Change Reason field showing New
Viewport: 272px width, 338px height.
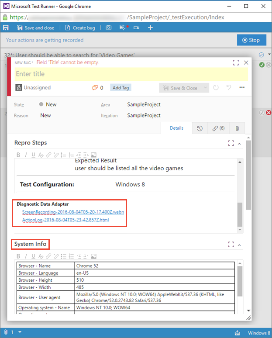pos(45,116)
